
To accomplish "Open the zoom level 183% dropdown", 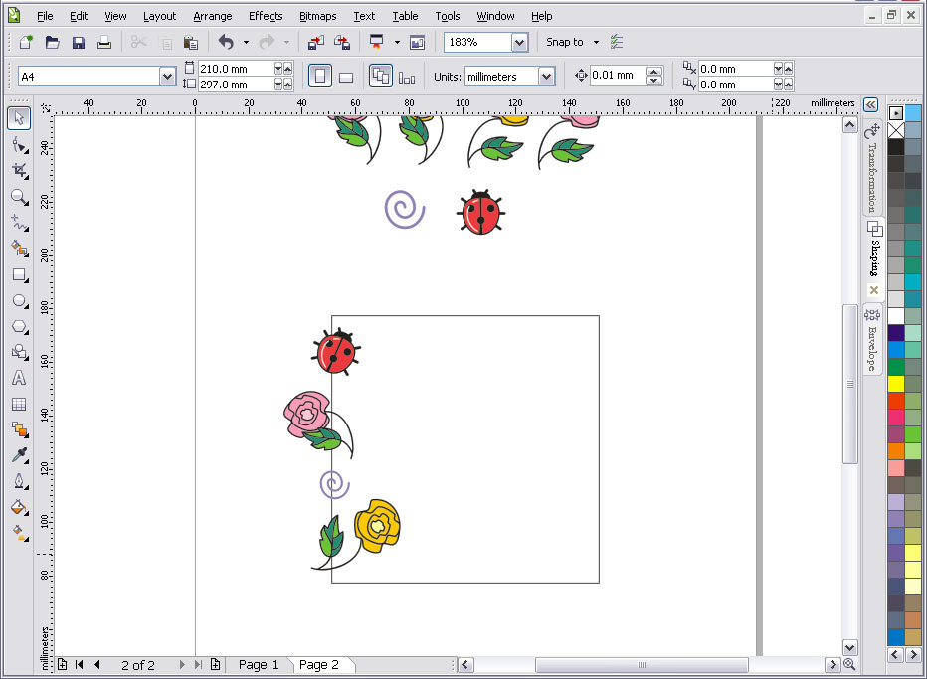I will (x=519, y=42).
